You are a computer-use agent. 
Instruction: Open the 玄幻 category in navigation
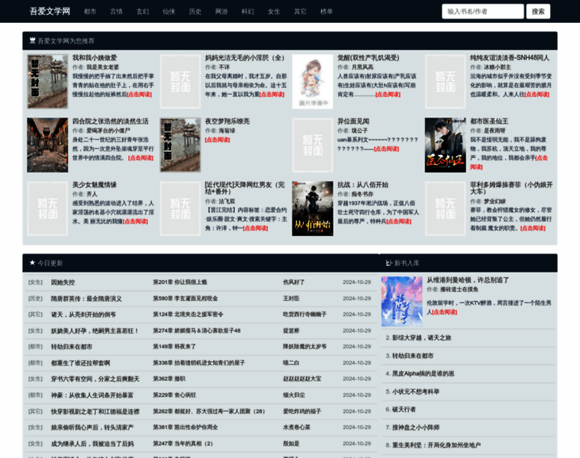point(143,11)
